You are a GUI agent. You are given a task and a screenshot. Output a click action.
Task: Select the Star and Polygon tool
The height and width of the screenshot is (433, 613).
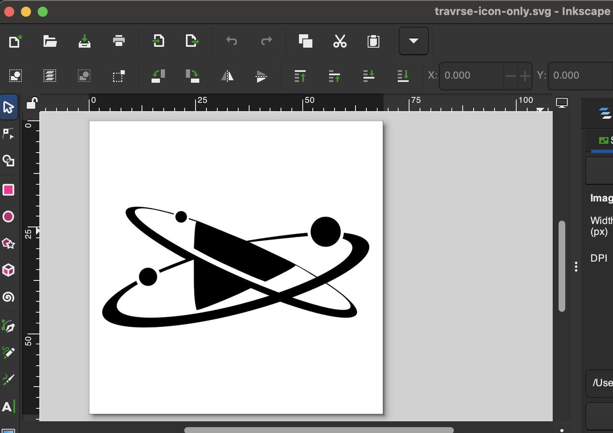8,243
